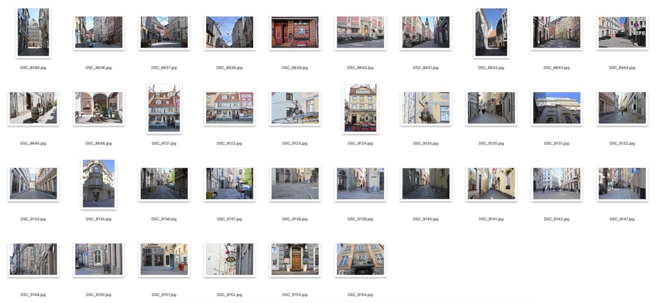The height and width of the screenshot is (303, 668).
Task: Choose the DSC_9154.jpg thumbnail
Action: coord(360,259)
